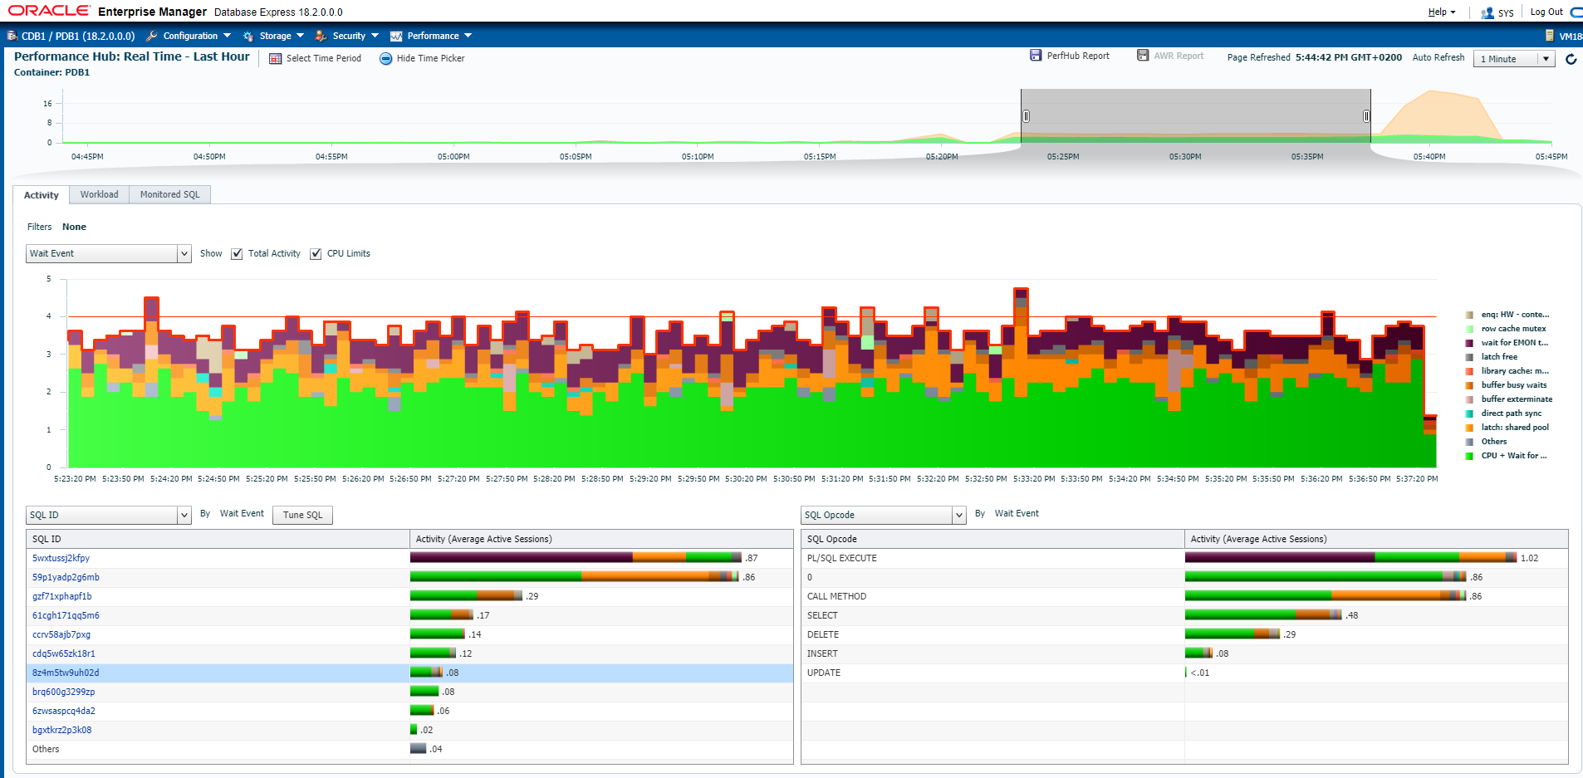Open the Performance menu
This screenshot has width=1583, height=778.
(433, 36)
